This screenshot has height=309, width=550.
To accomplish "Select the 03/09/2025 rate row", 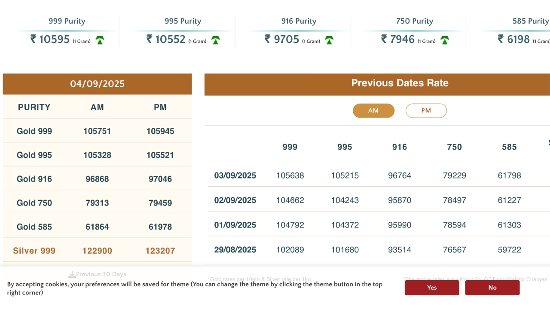I will point(235,176).
